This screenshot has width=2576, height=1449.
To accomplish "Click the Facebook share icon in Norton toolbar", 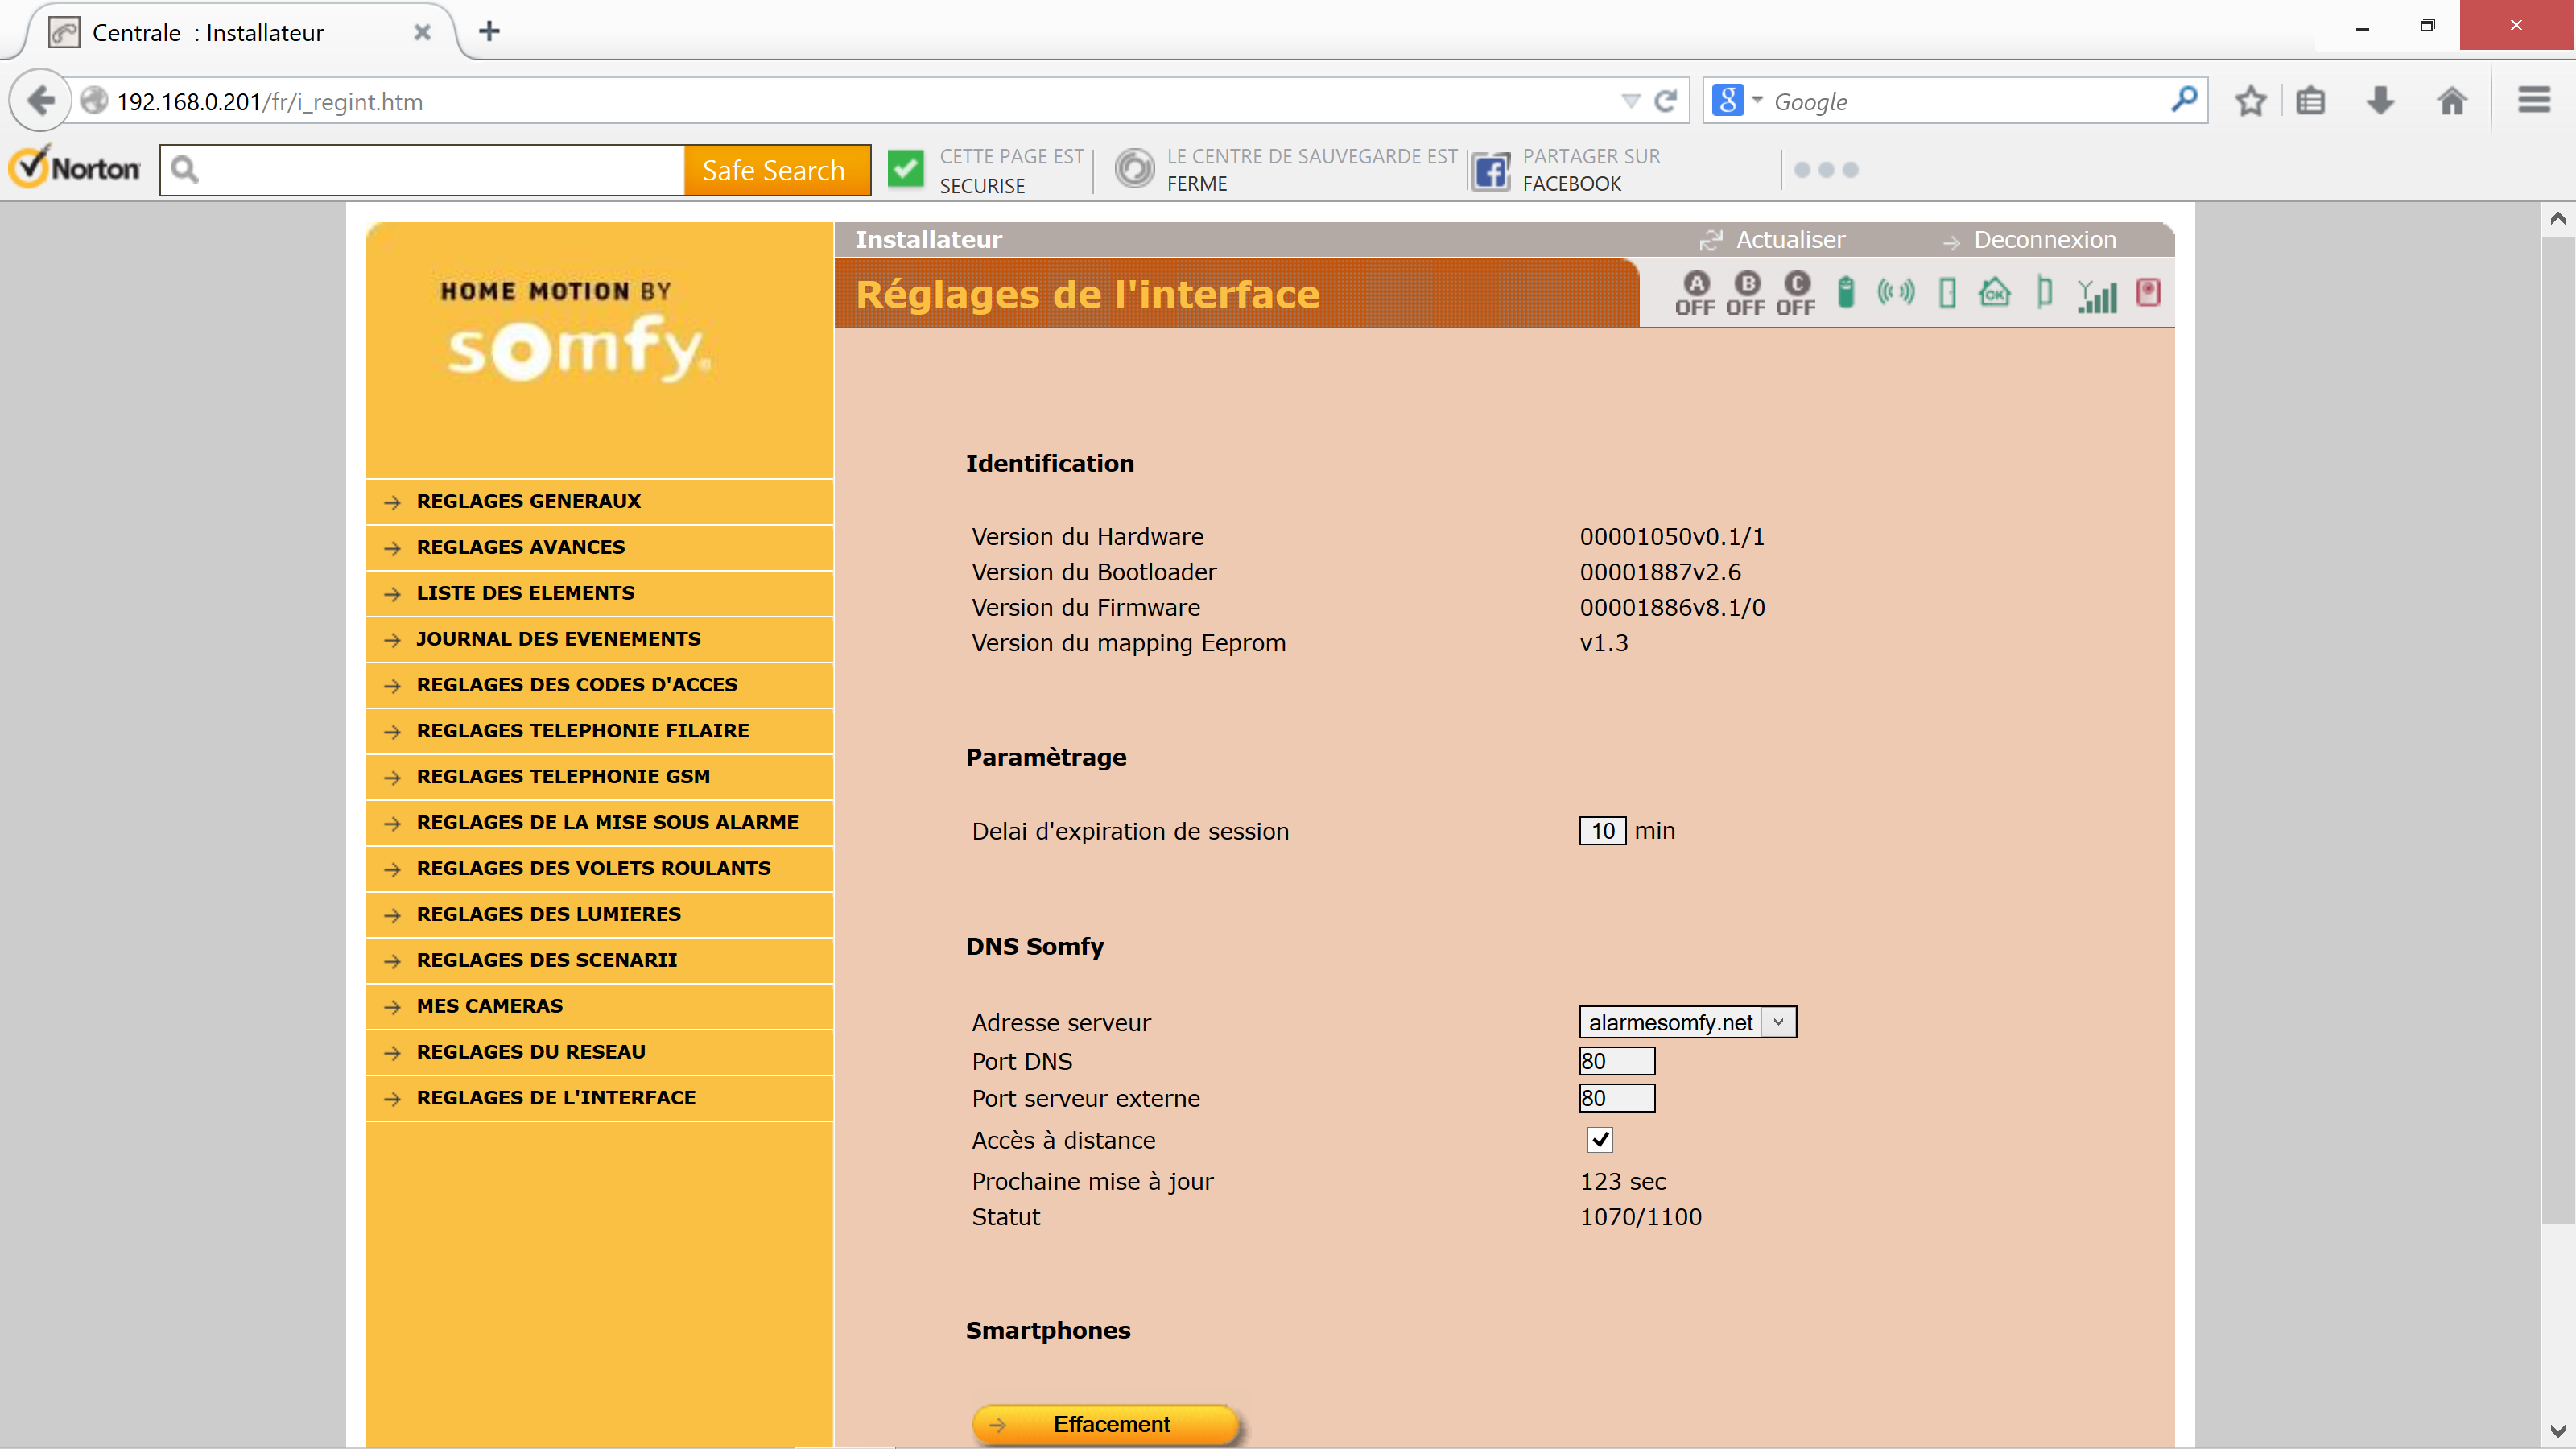I will [x=1490, y=171].
